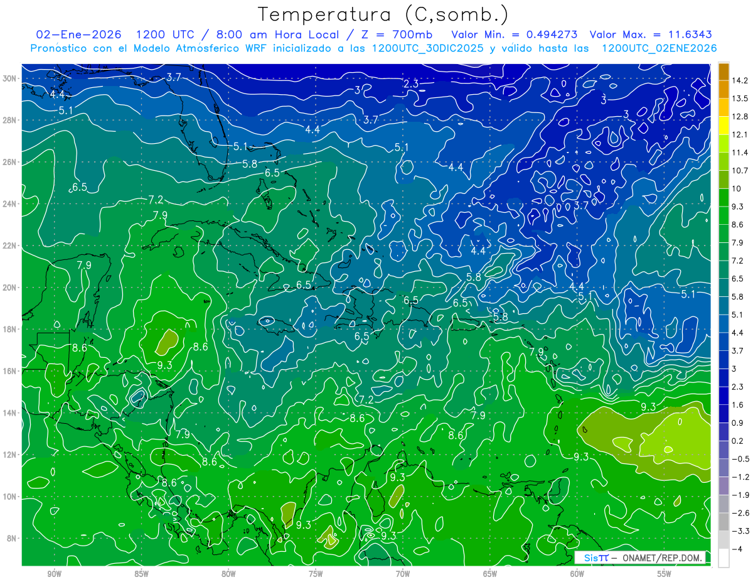Pick the gray legend swatch between -3.3 and -2.6
Image resolution: width=753 pixels, height=582 pixels.
724,522
